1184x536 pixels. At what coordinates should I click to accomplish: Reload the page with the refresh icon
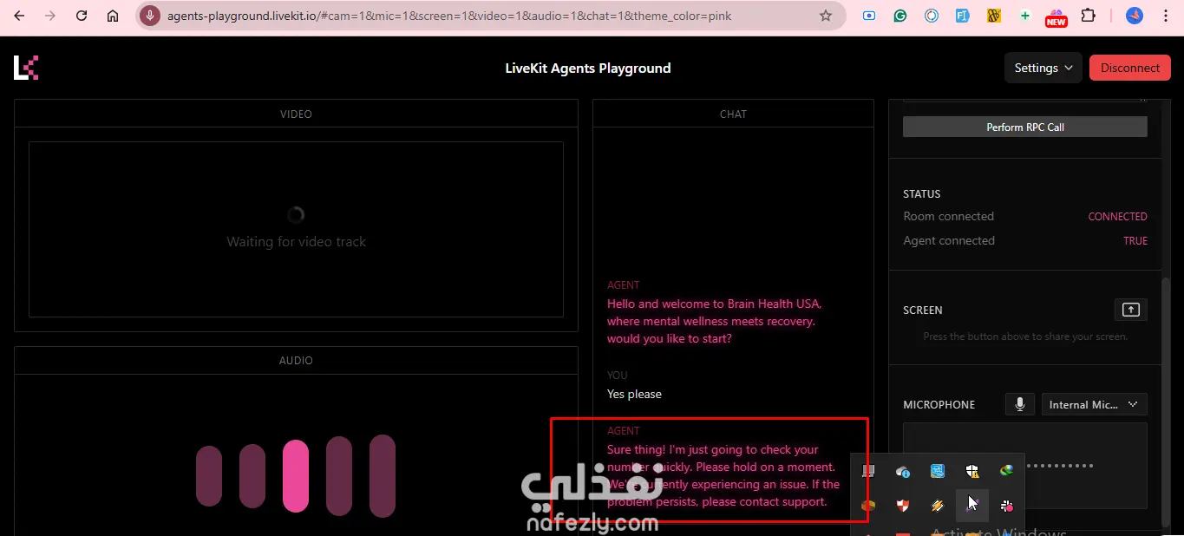82,16
